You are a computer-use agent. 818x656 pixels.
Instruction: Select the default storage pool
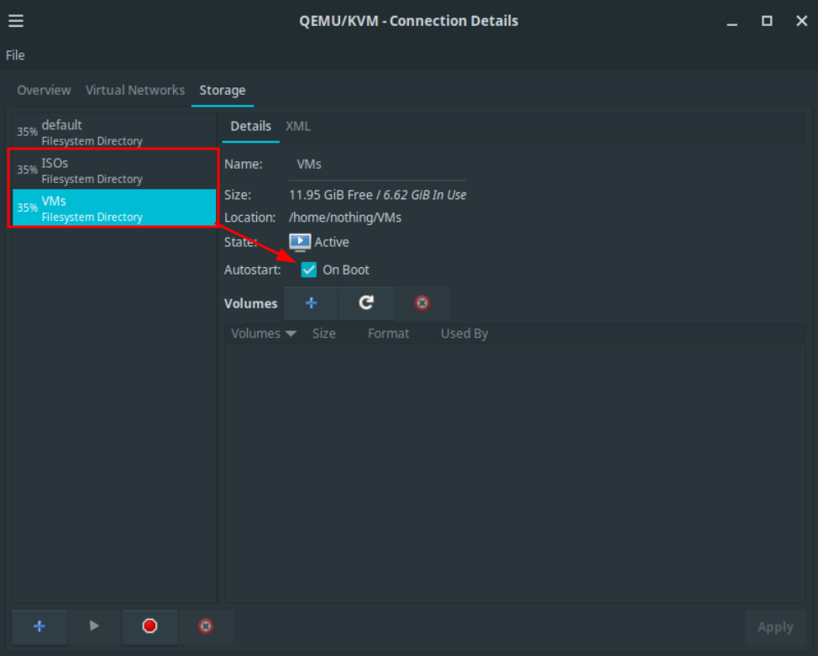(114, 132)
